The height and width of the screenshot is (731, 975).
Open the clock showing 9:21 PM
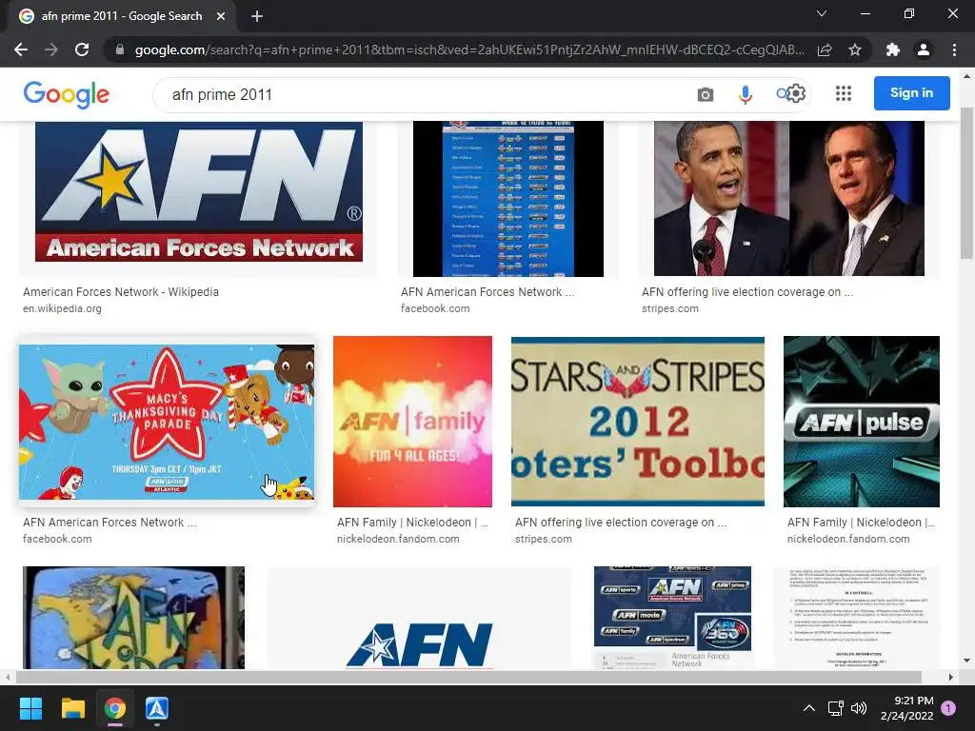(907, 708)
